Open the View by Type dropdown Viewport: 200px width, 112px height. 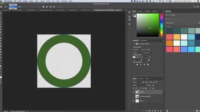[170, 23]
